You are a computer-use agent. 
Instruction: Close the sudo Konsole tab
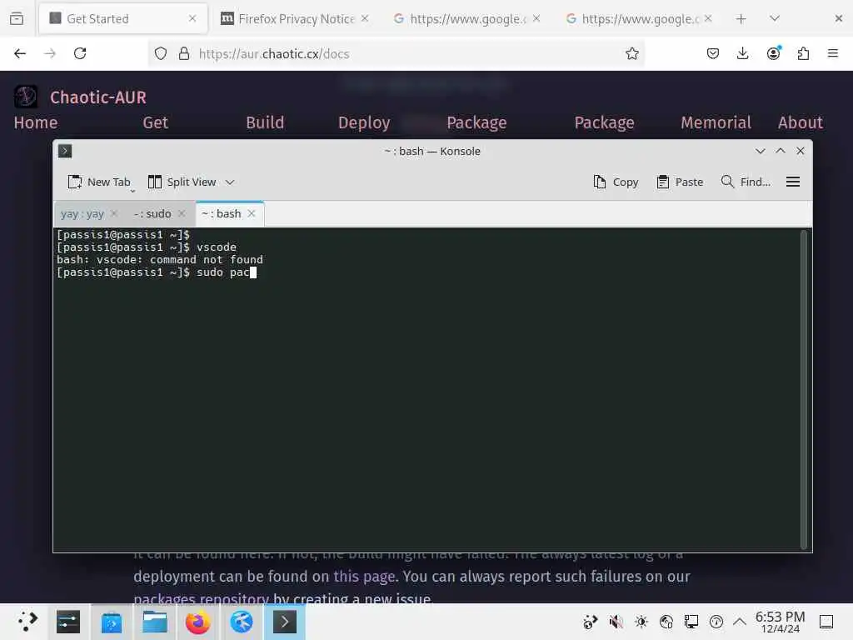click(x=182, y=213)
